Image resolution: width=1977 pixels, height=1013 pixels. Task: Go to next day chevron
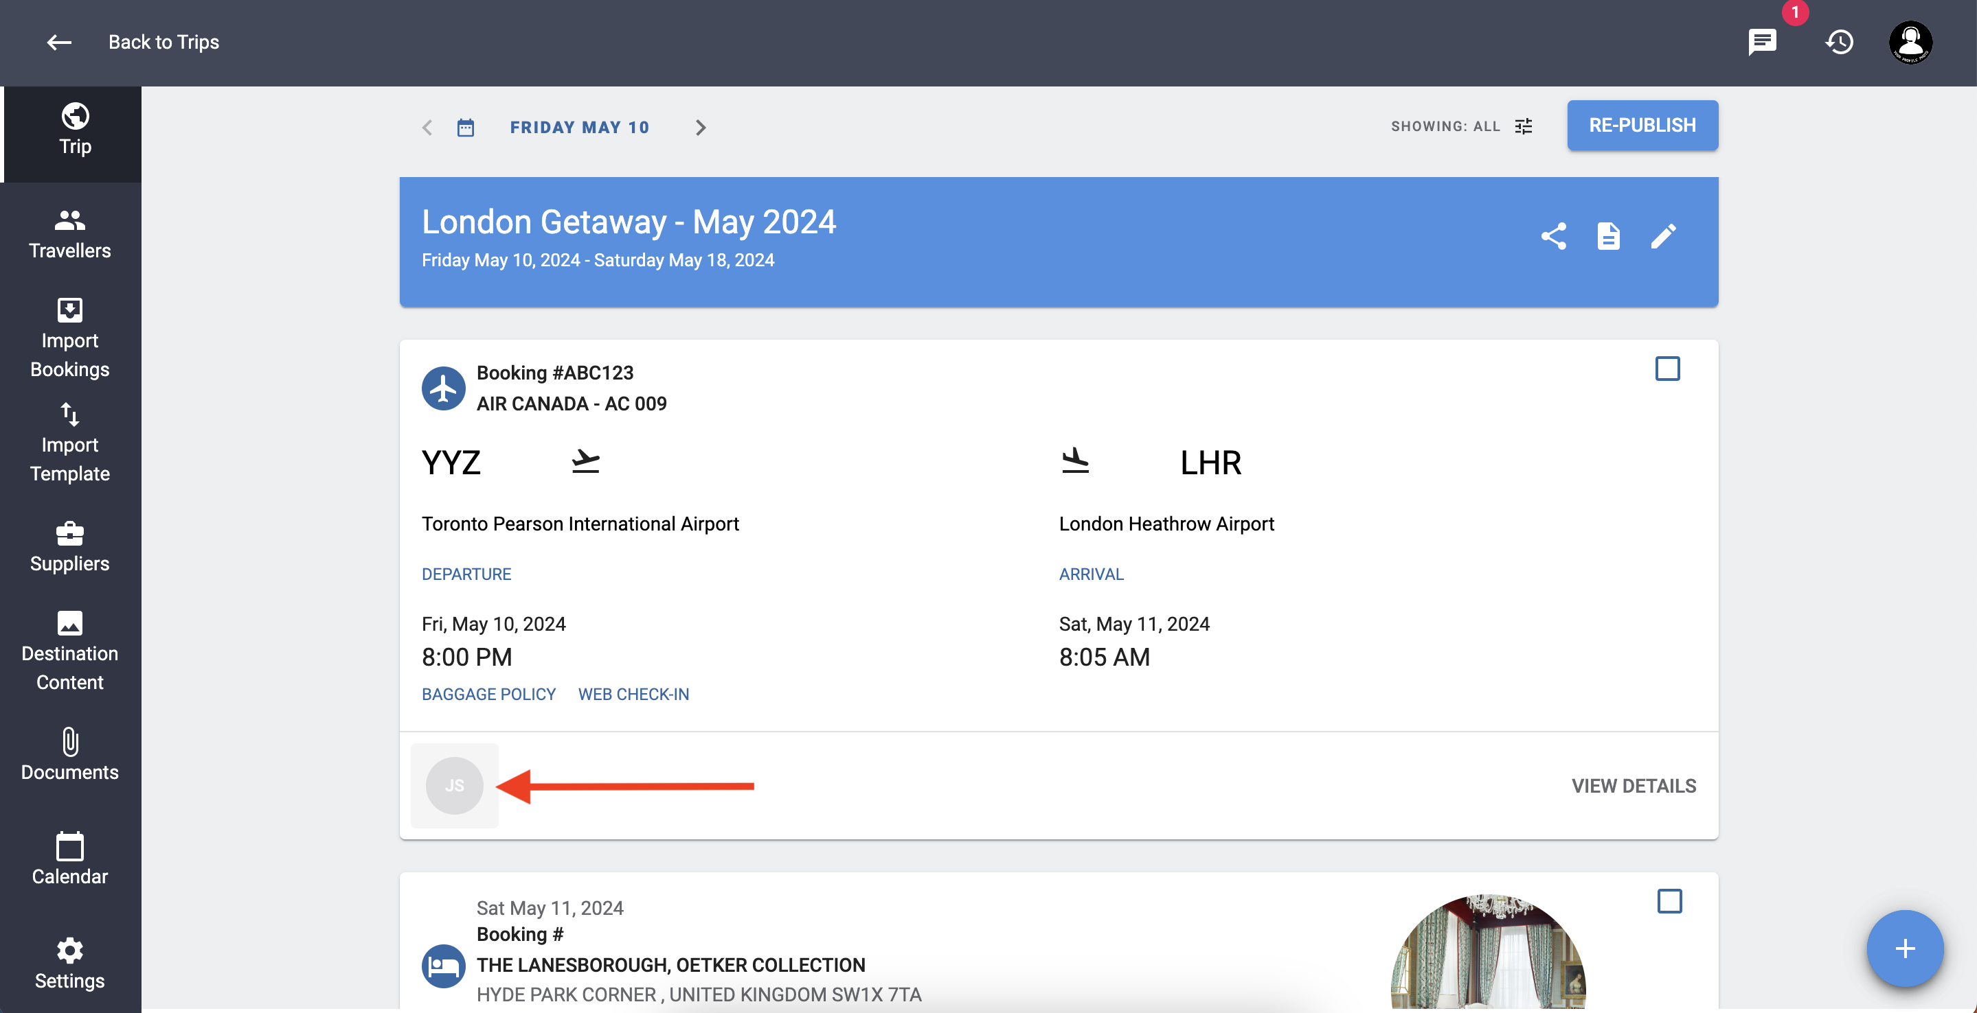coord(700,127)
